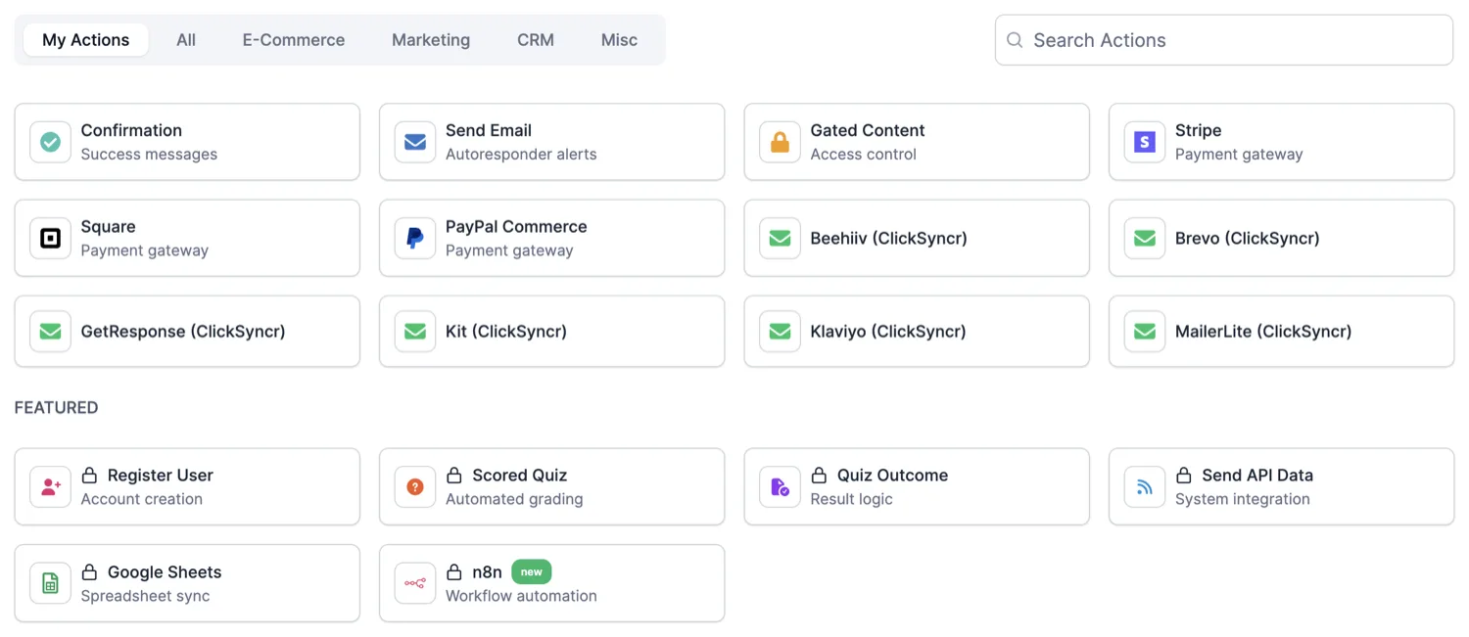
Task: Click the Google Sheets title
Action: click(165, 571)
